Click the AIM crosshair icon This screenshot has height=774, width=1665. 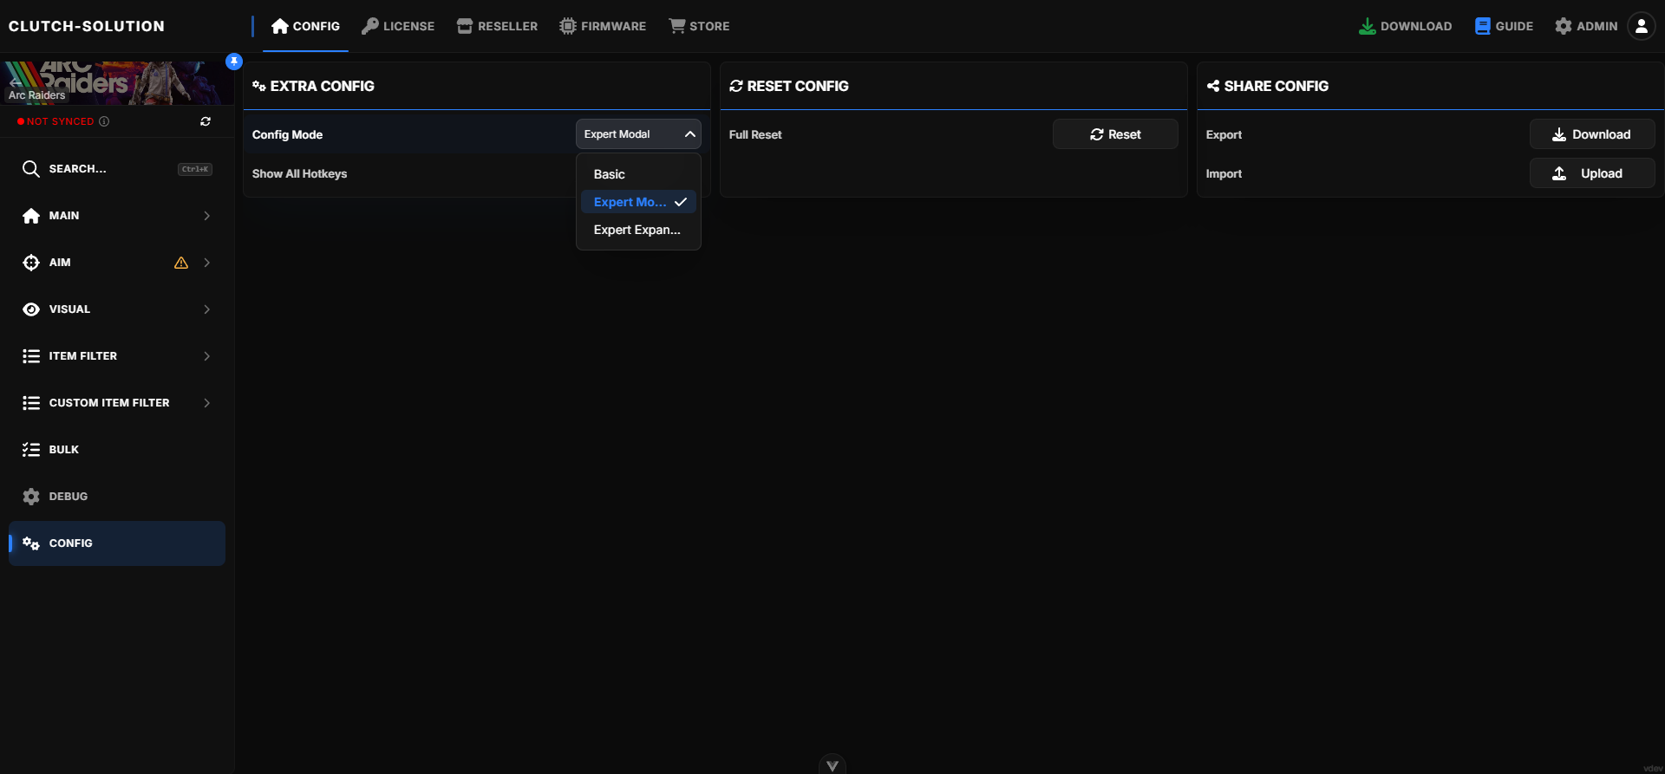click(31, 263)
